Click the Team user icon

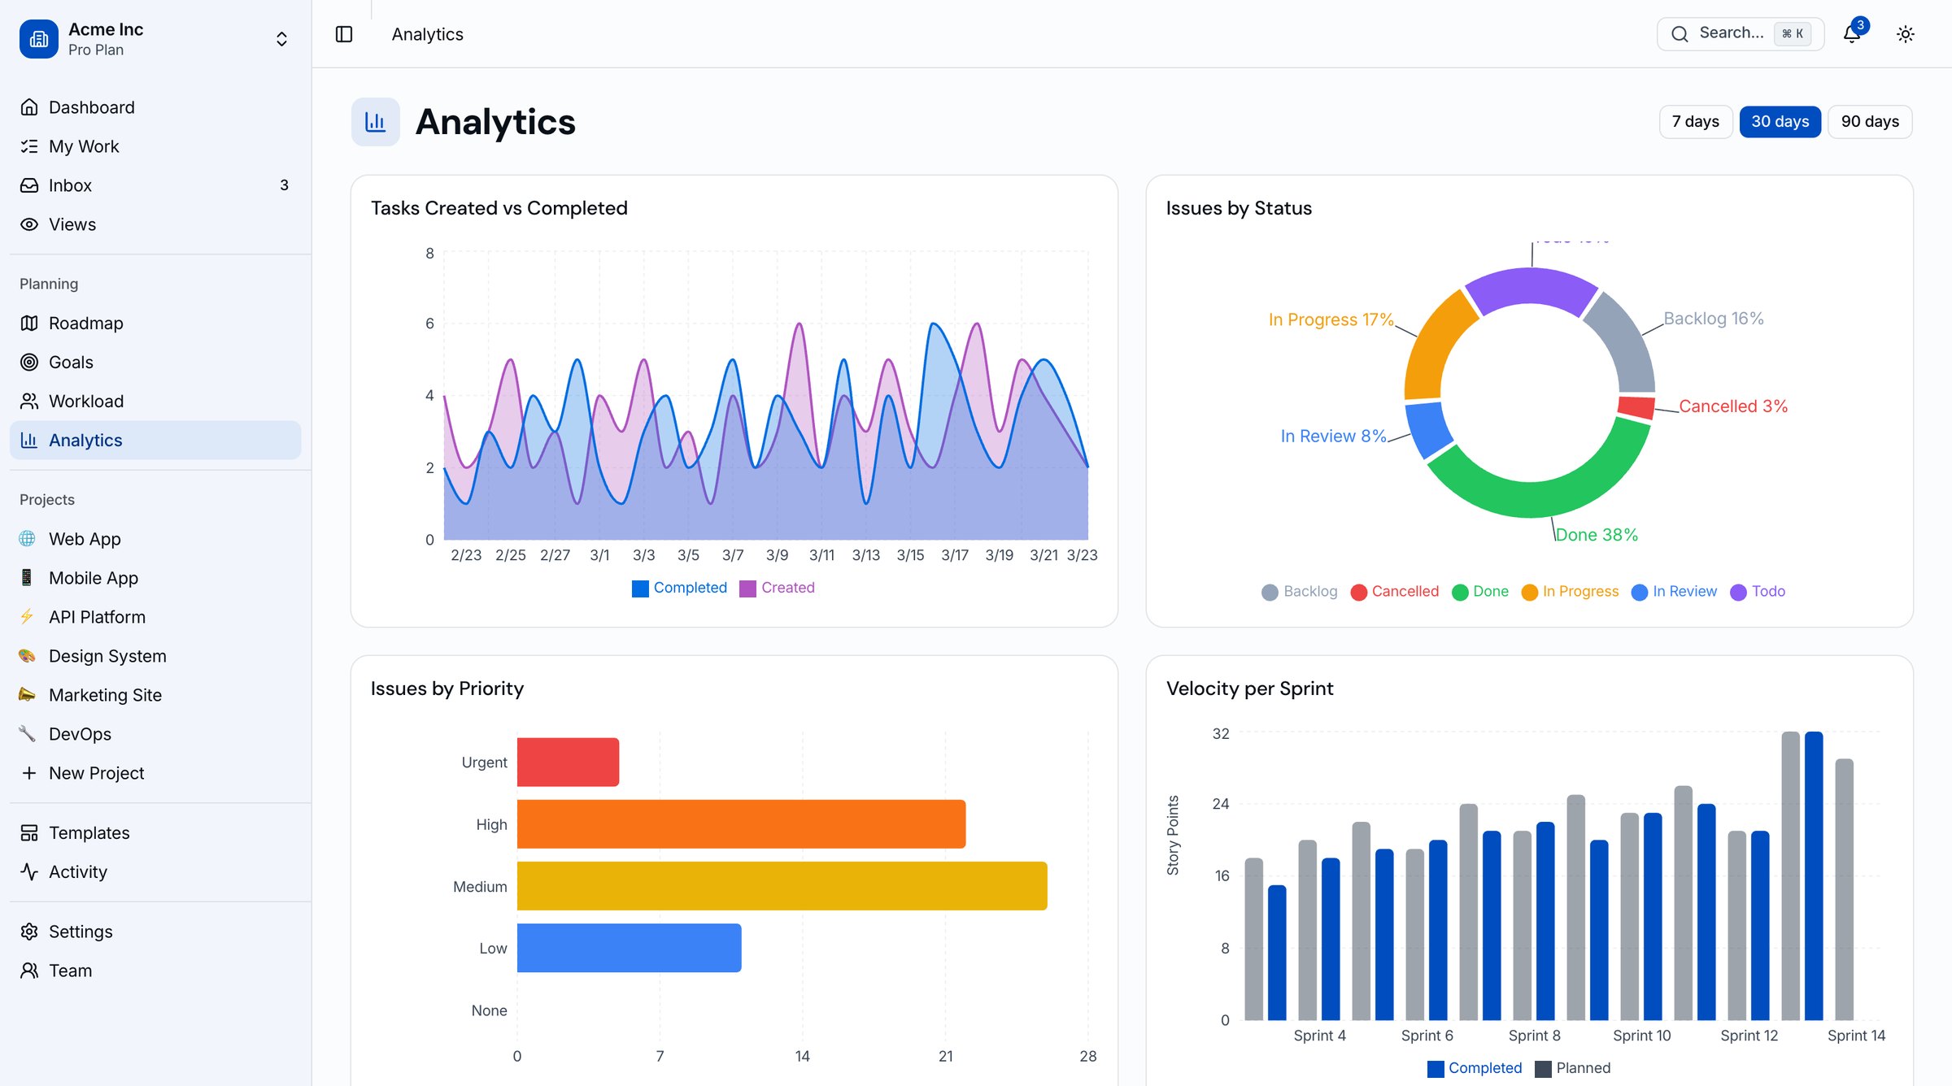(x=29, y=971)
